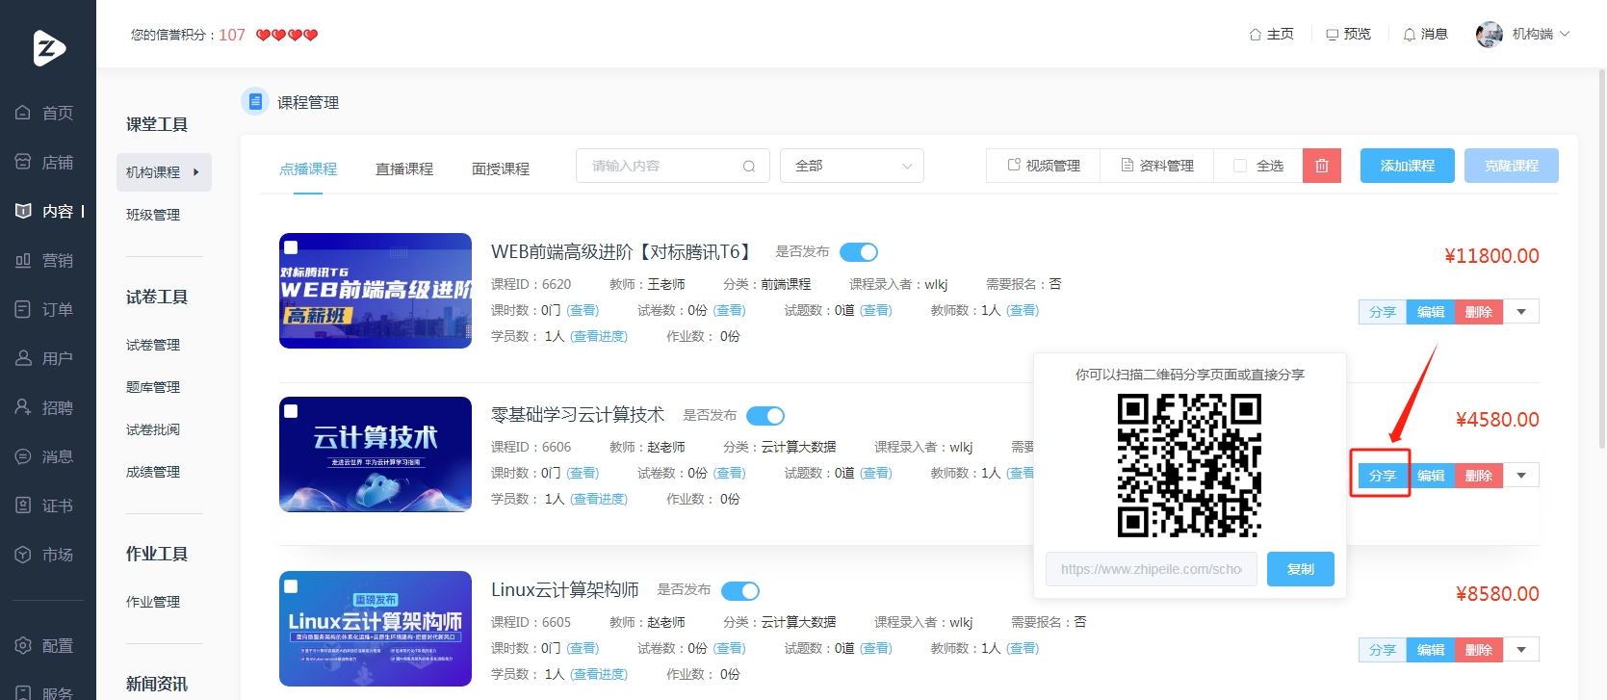Open 预览 preview in the top bar

(1348, 34)
